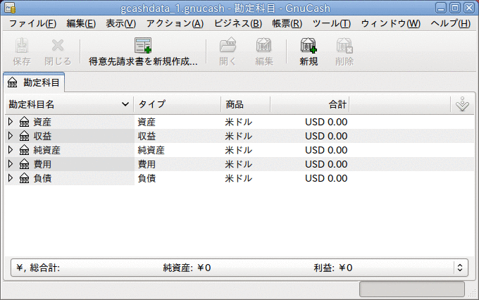Expand the 純資産 account tree row
This screenshot has height=300, width=479.
point(11,150)
